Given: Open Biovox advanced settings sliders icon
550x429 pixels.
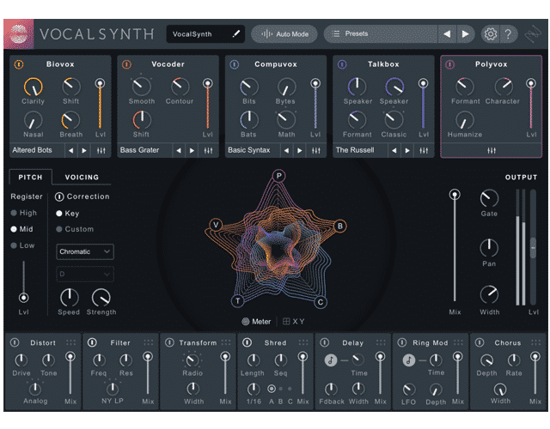Looking at the screenshot, I should click(101, 151).
